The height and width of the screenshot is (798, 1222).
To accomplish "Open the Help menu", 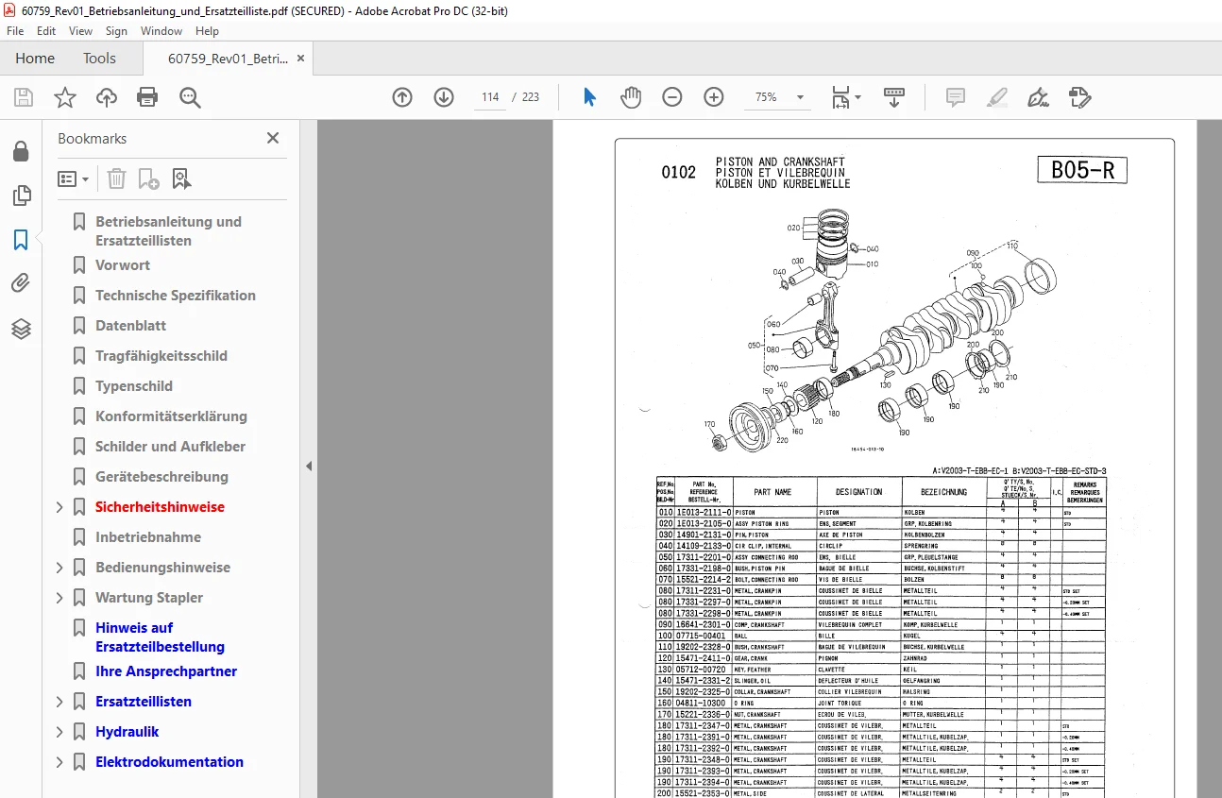I will 207,31.
